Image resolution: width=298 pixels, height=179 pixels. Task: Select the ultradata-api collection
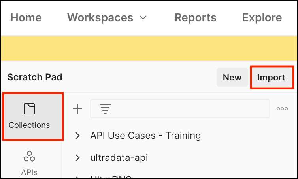[119, 158]
